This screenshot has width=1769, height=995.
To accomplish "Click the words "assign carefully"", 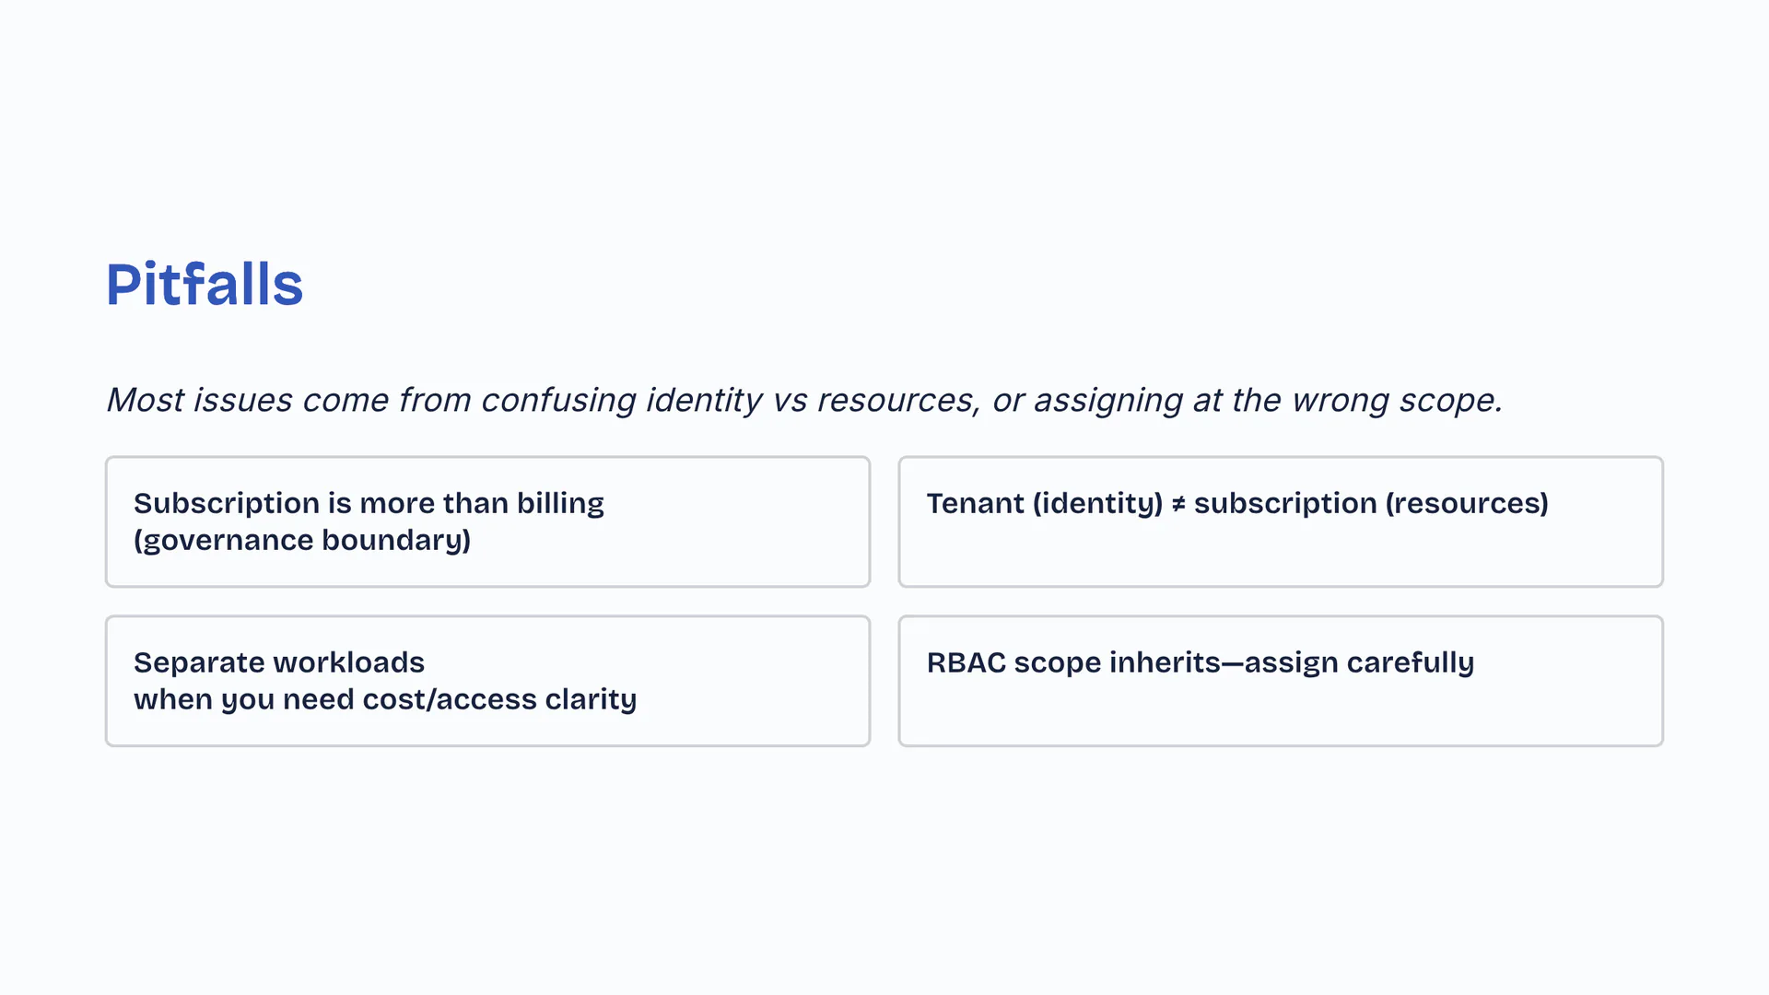I will pyautogui.click(x=1359, y=662).
